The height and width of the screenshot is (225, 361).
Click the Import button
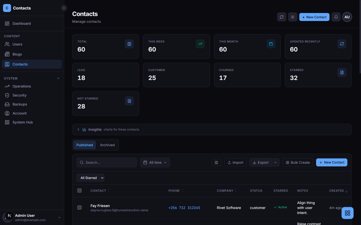[235, 162]
